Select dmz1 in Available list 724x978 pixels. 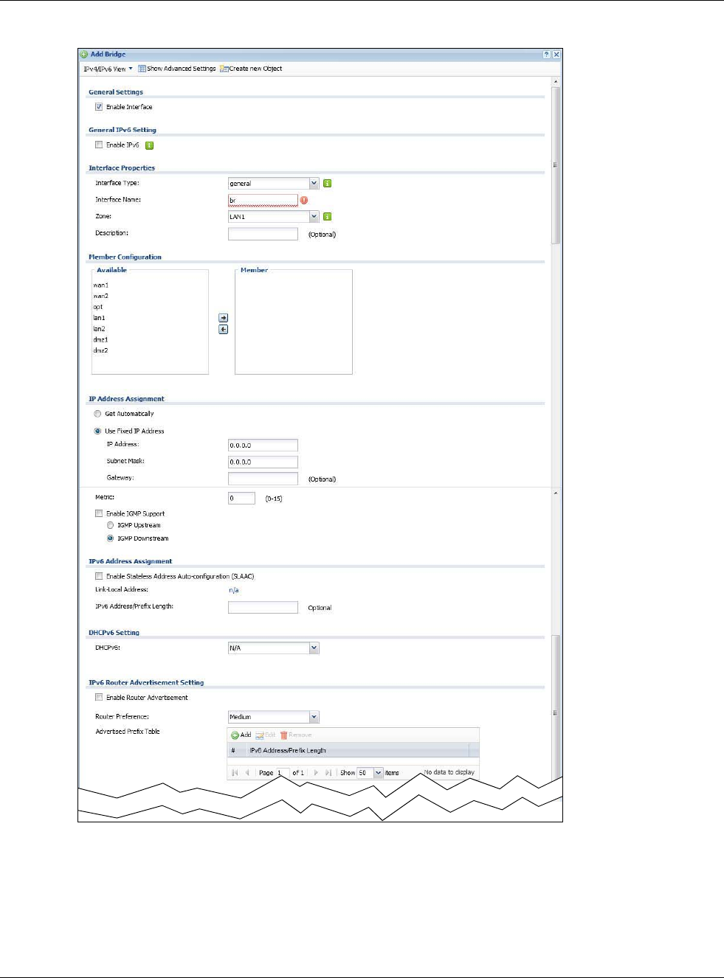click(101, 340)
